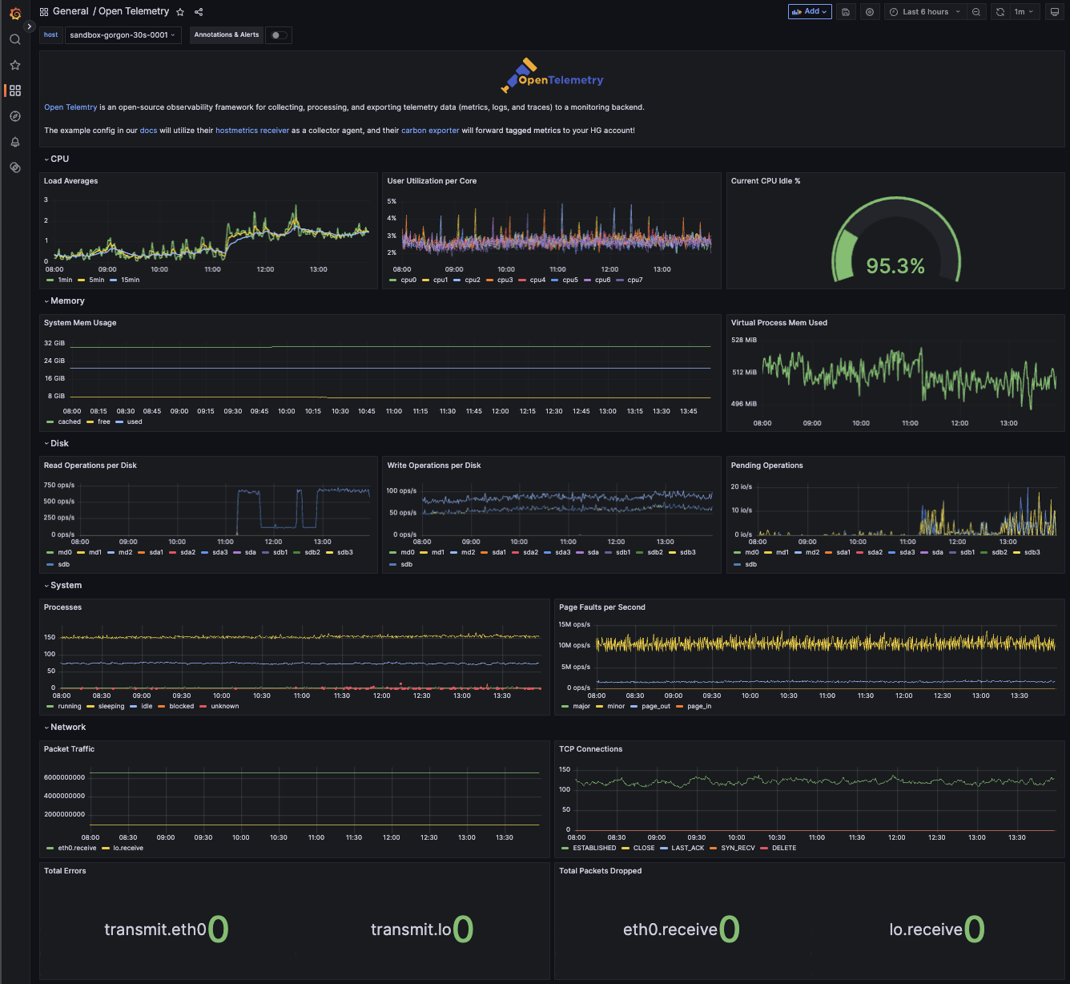1070x984 pixels.
Task: Share the dashboard via share icon
Action: tap(199, 12)
